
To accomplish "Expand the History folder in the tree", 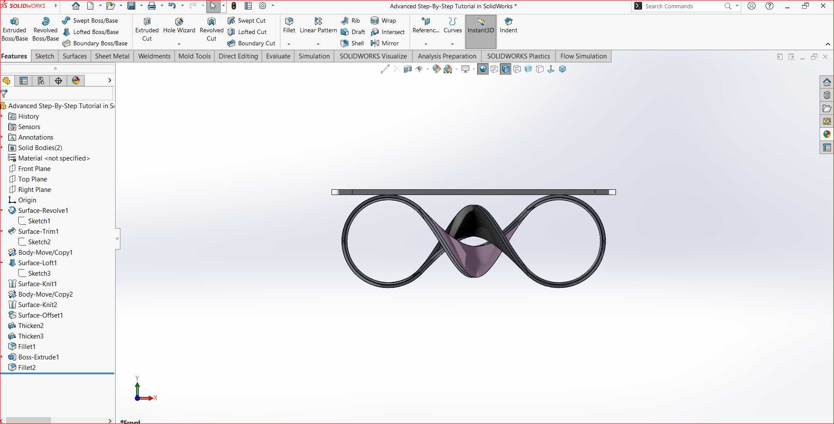I will (x=2, y=116).
